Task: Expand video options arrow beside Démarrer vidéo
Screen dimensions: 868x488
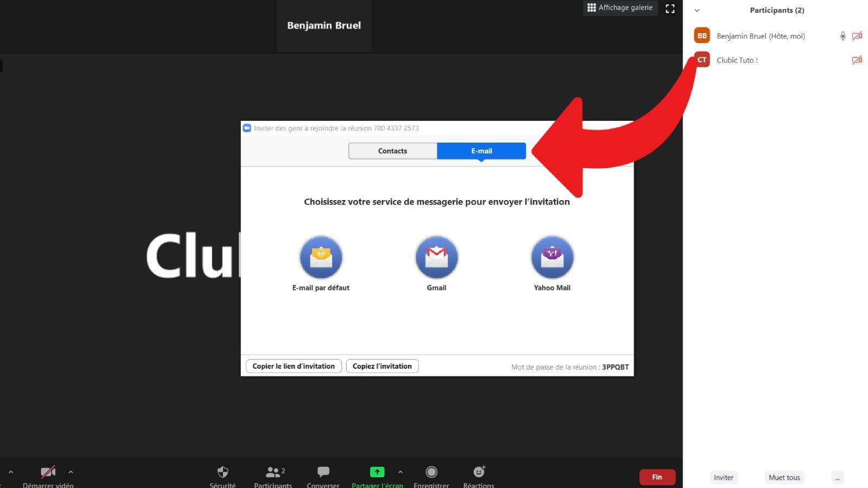Action: coord(71,472)
